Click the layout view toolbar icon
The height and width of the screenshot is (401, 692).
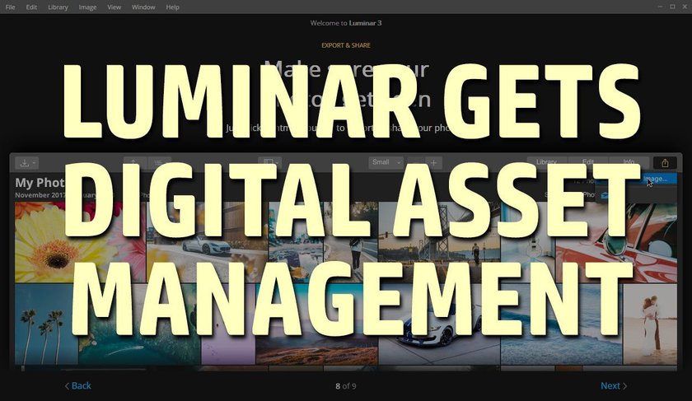(x=269, y=162)
